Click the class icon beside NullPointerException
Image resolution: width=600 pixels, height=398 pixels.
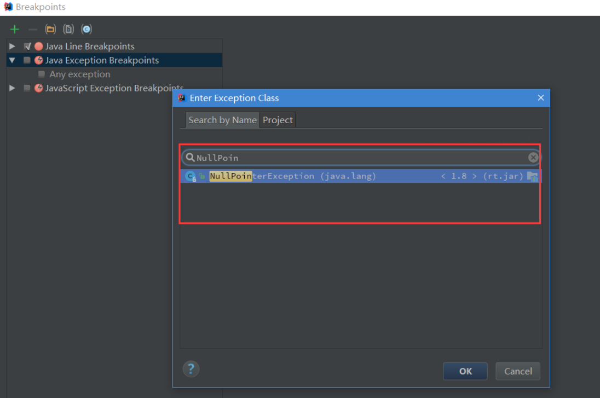pyautogui.click(x=190, y=176)
